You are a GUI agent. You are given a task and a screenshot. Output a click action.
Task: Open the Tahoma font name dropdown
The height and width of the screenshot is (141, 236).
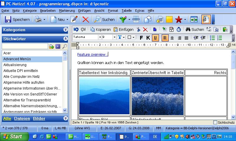100,37
